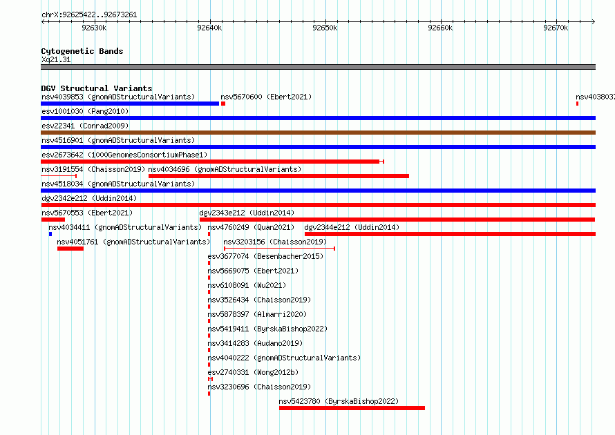Select the red dgv2343e212 variant bar

398,220
